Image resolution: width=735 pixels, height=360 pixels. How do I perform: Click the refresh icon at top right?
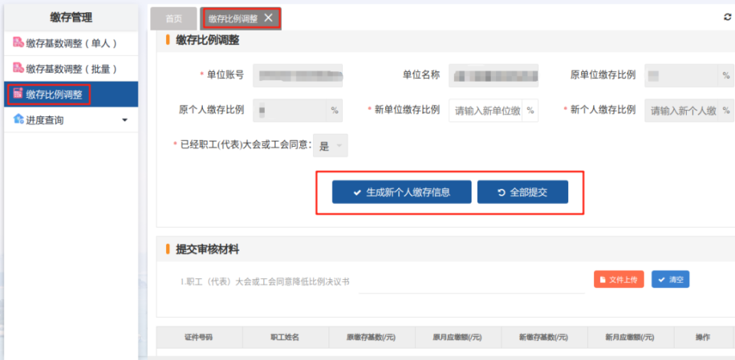[x=727, y=17]
